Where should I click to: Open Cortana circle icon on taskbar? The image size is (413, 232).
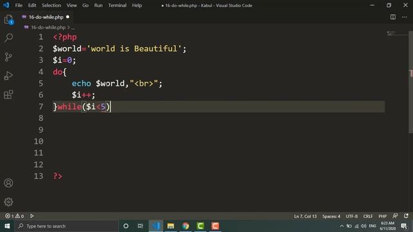[x=126, y=226]
